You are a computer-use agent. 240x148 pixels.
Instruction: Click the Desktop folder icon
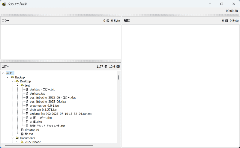(17, 81)
